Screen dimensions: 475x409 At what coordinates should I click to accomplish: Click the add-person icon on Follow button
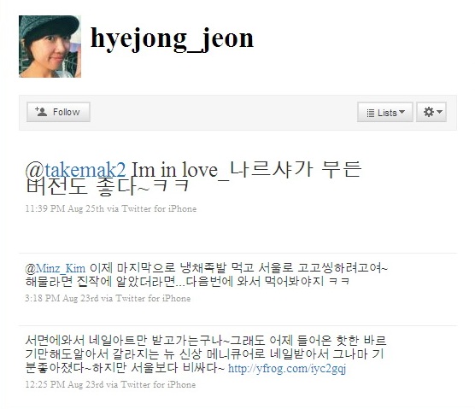coord(41,111)
